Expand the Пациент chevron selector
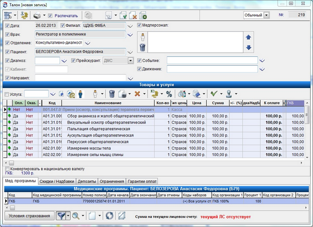This screenshot has width=313, height=227. tap(130, 52)
